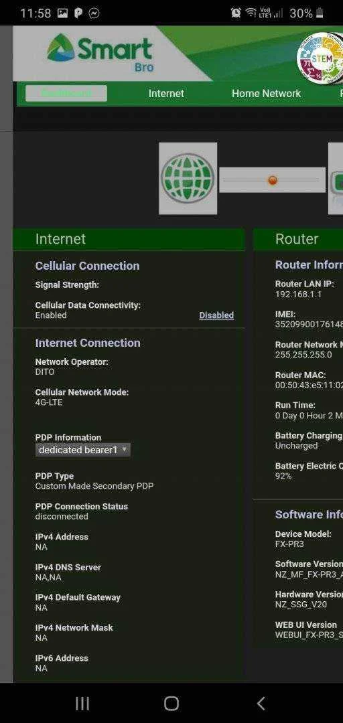Click the Cellular Connection heading
Screen dimensions: 343x723
(87, 266)
